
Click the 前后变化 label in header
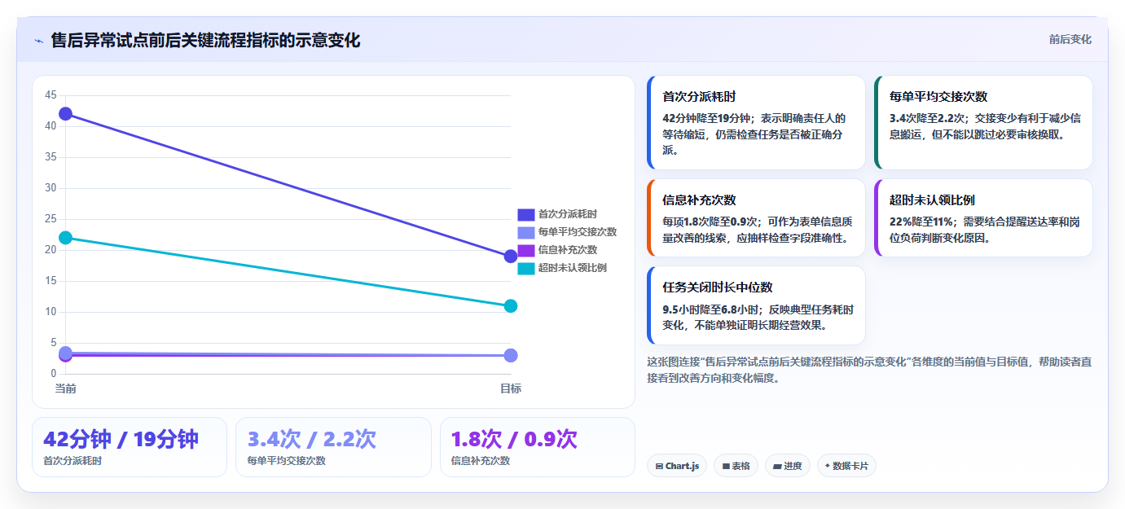click(x=1070, y=40)
